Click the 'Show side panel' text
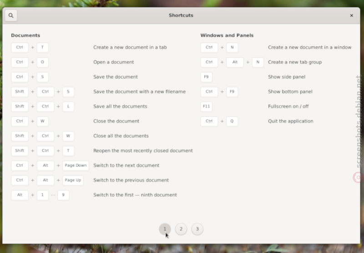Screen dimensions: 364x253 coord(287,77)
